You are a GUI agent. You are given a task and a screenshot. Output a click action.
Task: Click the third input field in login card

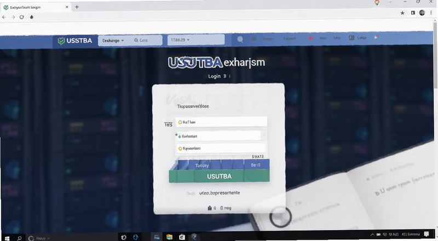point(221,148)
